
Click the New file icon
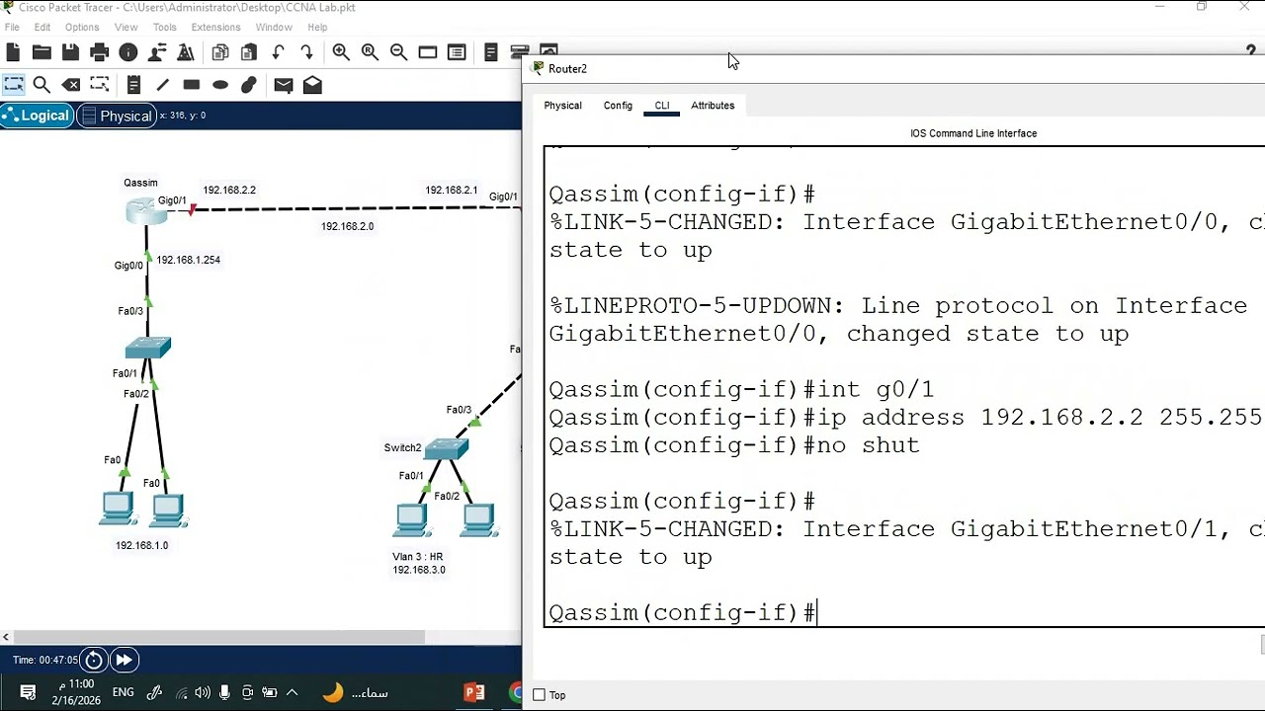click(13, 52)
